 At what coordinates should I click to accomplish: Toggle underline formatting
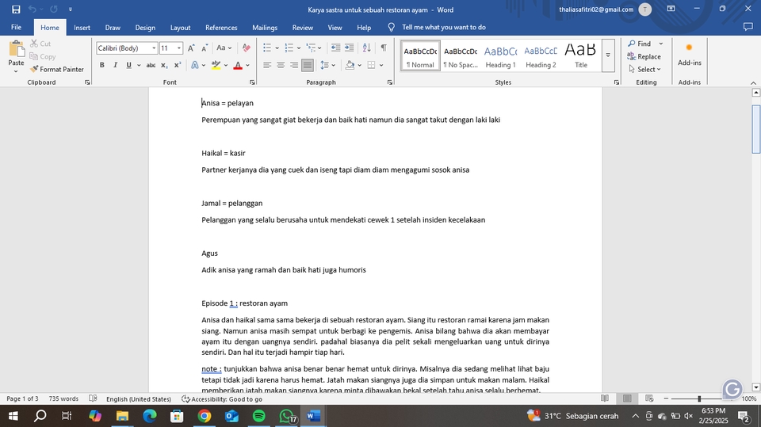point(128,65)
